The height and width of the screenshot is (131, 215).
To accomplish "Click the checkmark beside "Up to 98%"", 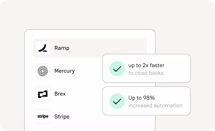I will pyautogui.click(x=117, y=101).
